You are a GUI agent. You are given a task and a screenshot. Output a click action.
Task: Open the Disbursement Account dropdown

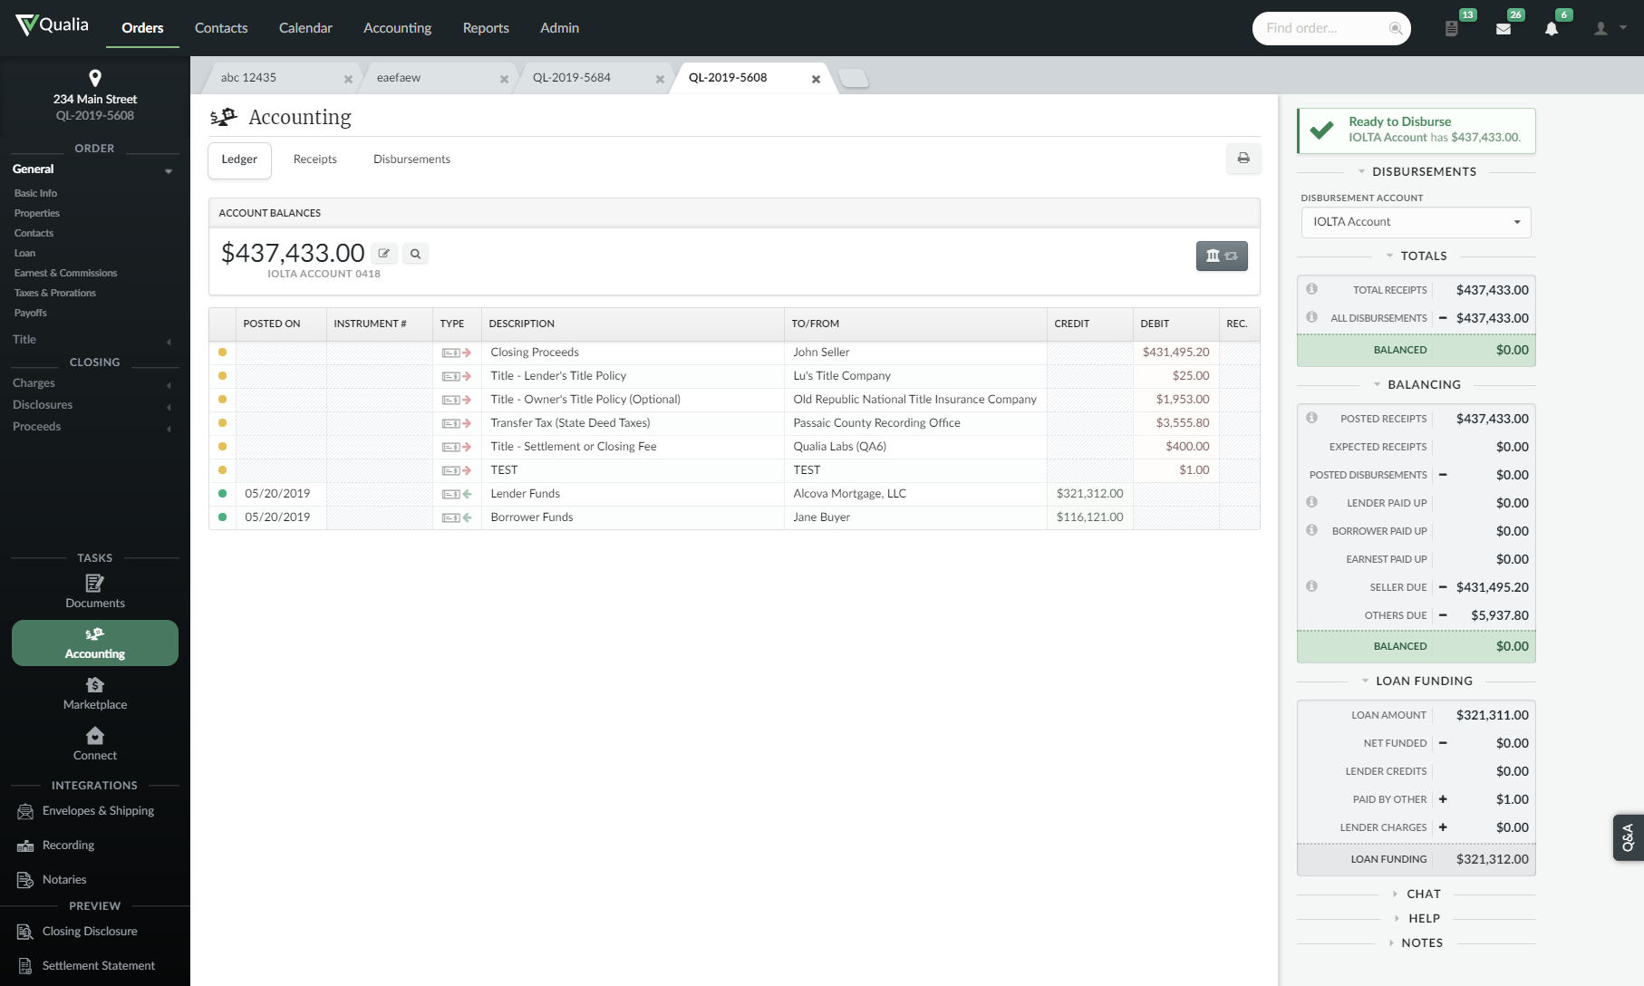[x=1416, y=222]
